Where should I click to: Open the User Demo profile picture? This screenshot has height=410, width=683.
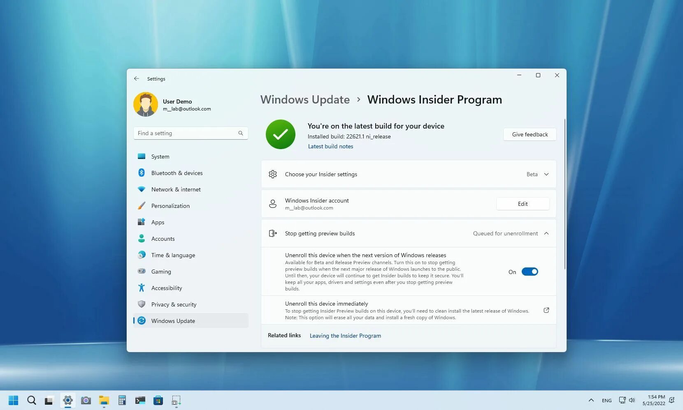pos(146,104)
